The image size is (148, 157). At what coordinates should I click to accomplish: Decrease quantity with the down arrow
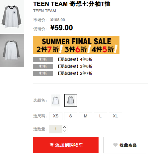click(x=65, y=131)
